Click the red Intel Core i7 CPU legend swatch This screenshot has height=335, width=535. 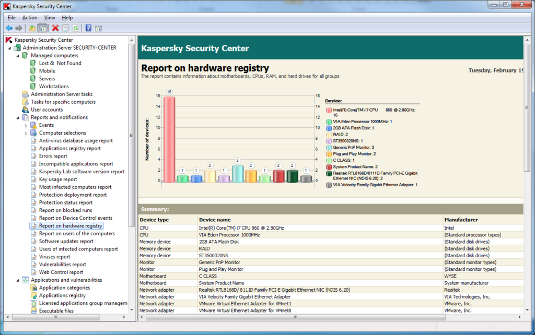coord(329,110)
